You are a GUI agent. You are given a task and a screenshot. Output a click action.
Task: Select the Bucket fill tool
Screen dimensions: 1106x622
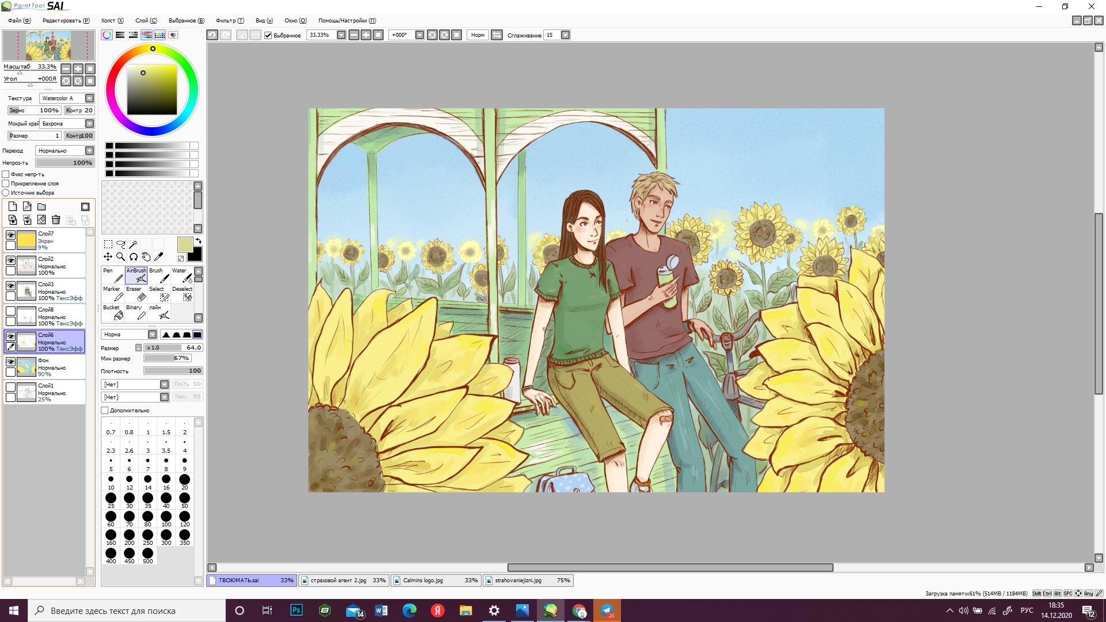coord(113,312)
